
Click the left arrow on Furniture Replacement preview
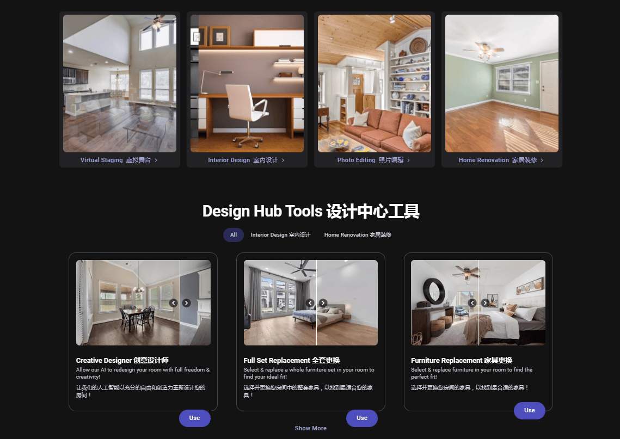point(472,303)
